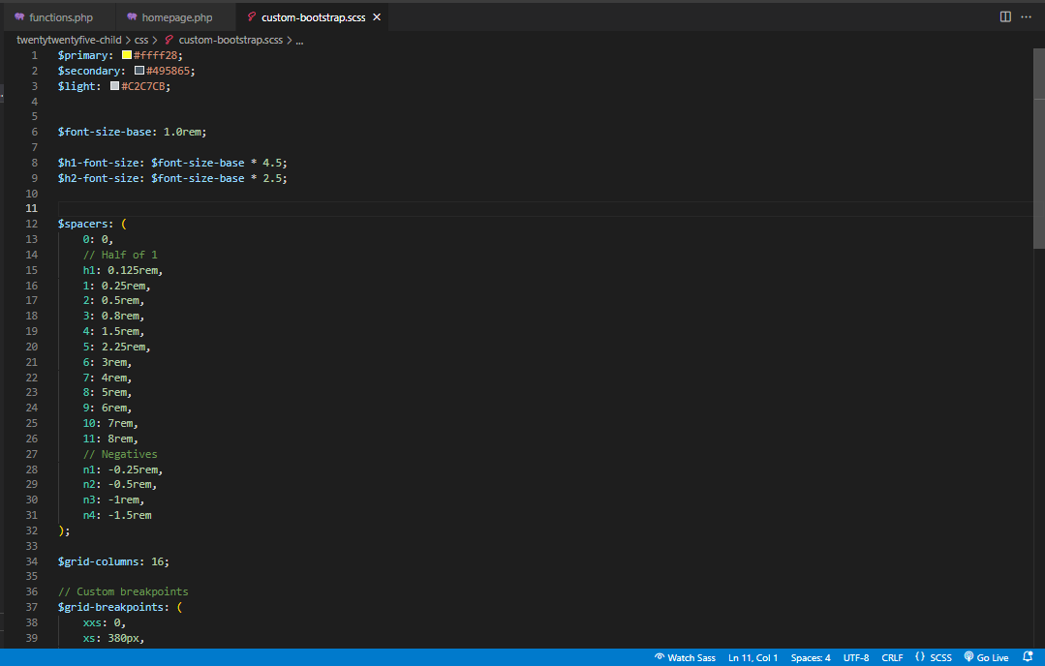Click the Split Editor icon
The width and height of the screenshot is (1045, 666).
pyautogui.click(x=1004, y=16)
